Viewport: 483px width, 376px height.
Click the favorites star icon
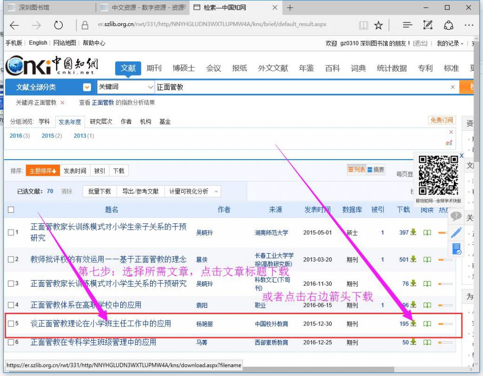click(378, 25)
